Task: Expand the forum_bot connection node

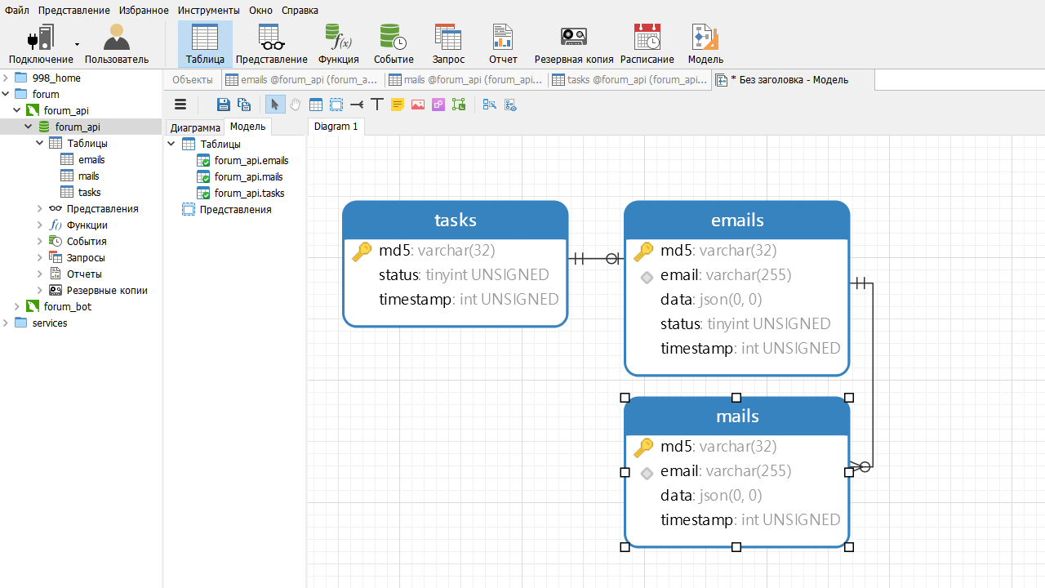Action: (x=17, y=306)
